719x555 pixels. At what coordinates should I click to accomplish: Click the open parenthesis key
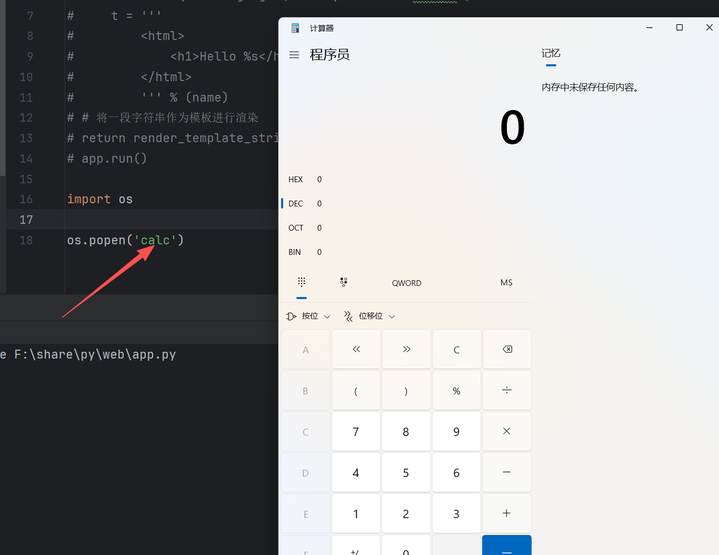[356, 390]
